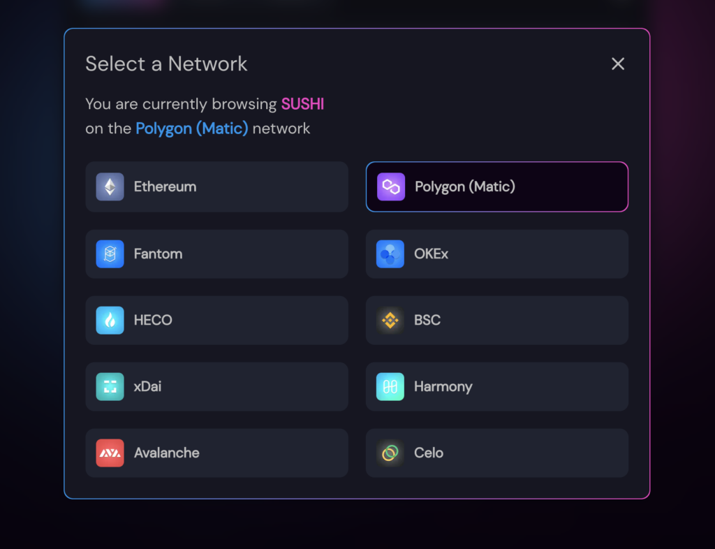Close the Select a Network dialog
The image size is (715, 549).
pos(618,64)
